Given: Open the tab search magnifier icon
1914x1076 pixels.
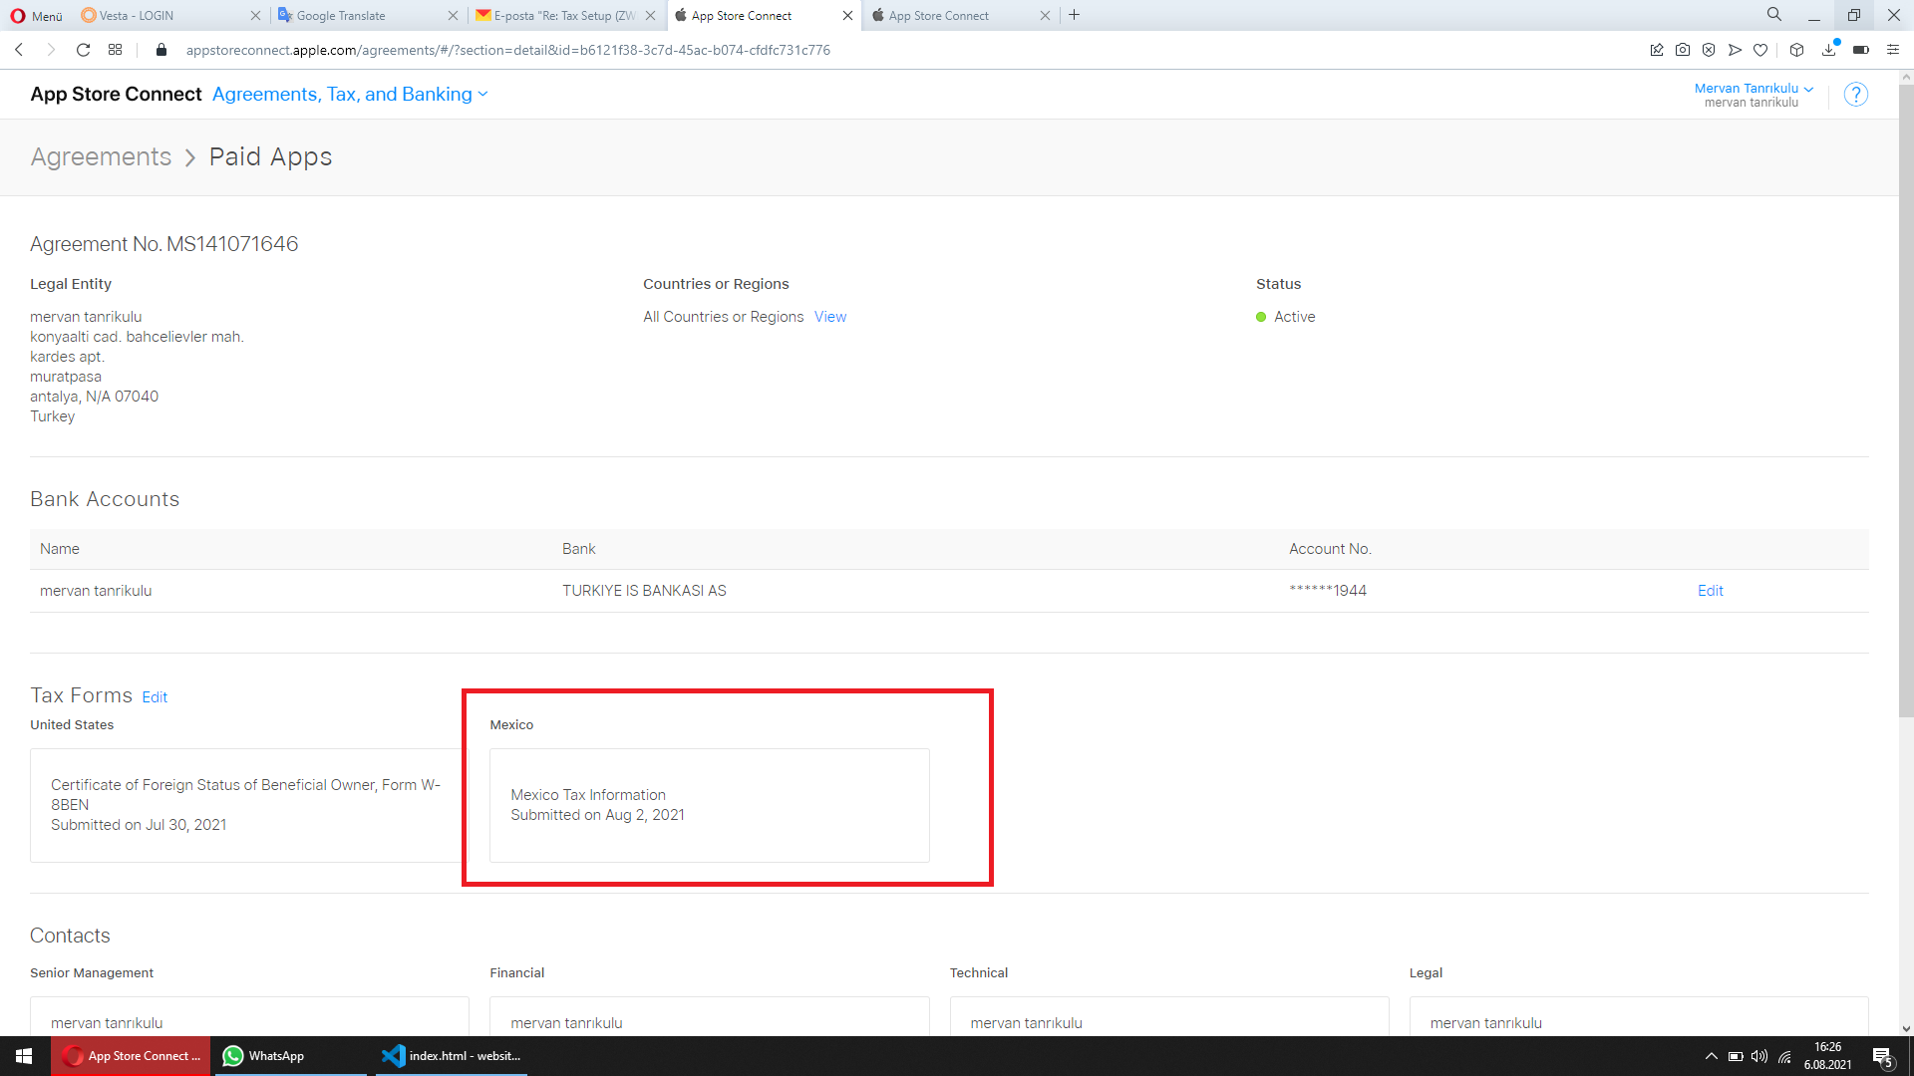Looking at the screenshot, I should [1774, 15].
